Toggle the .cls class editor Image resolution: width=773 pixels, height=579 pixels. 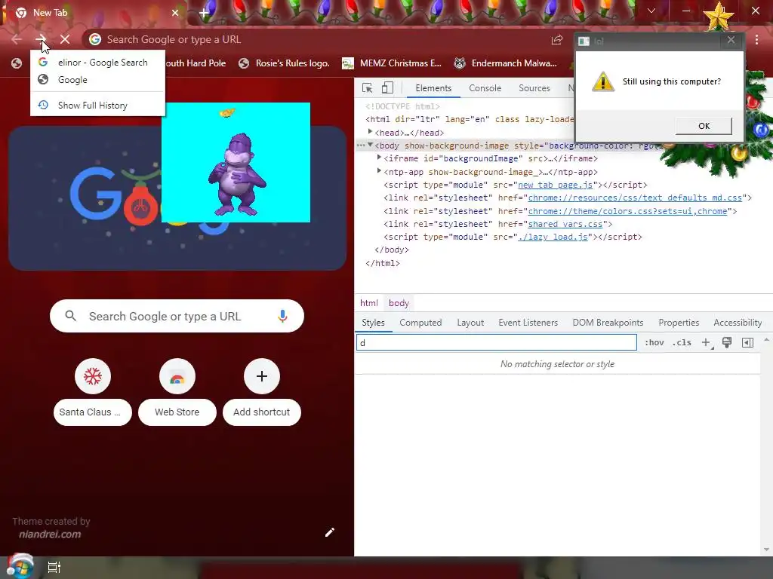682,343
